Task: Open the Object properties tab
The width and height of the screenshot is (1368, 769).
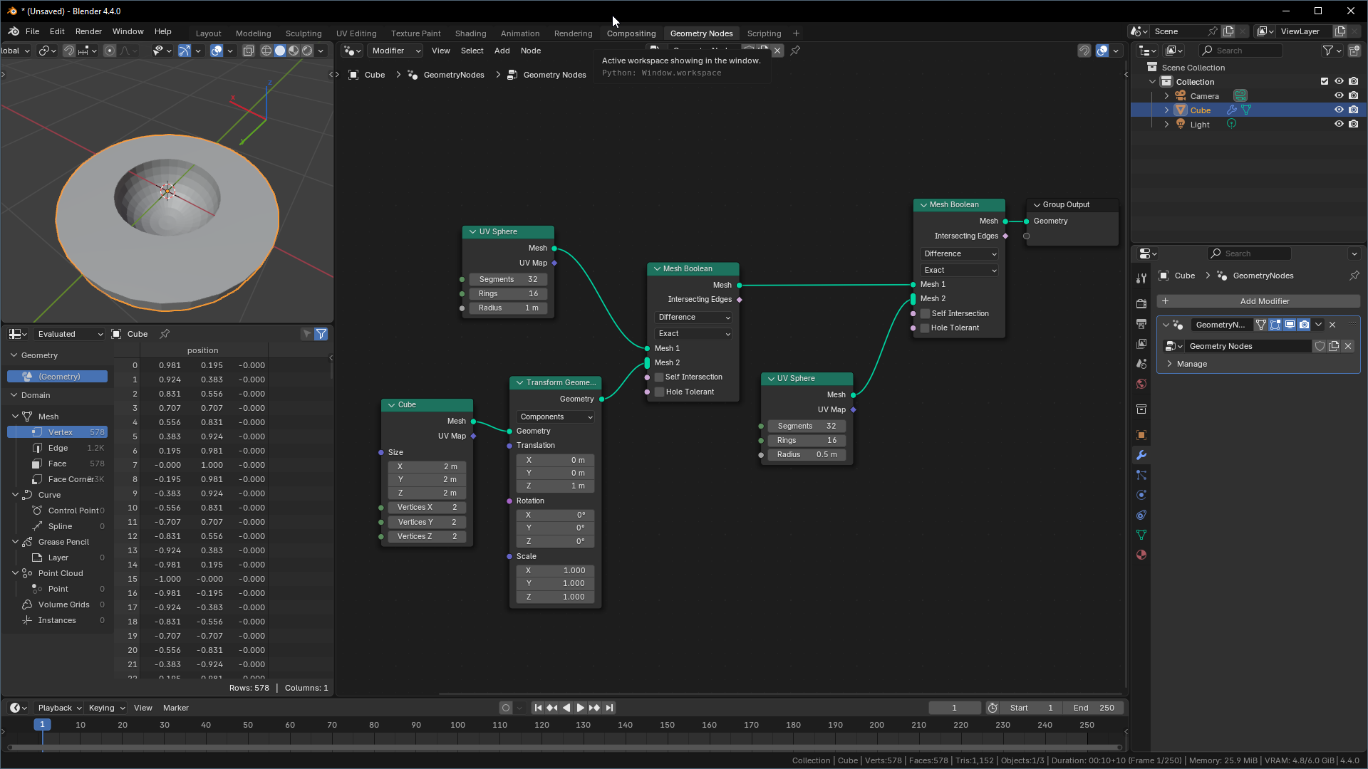Action: click(x=1141, y=435)
